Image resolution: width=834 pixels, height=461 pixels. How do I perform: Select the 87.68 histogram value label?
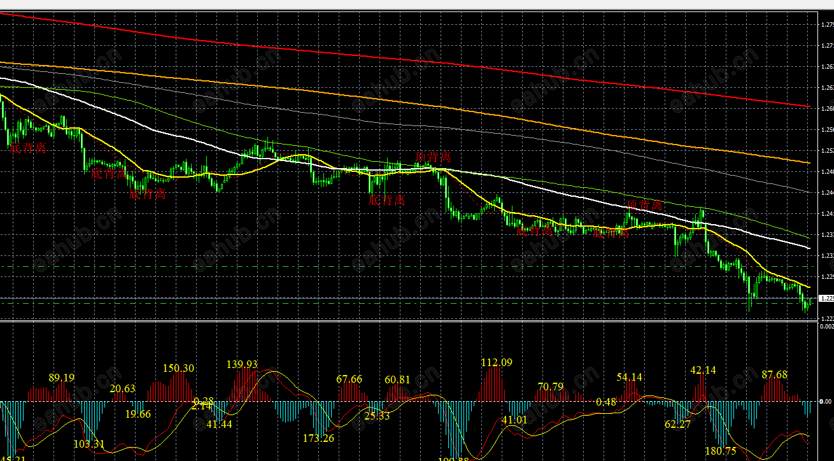[775, 376]
